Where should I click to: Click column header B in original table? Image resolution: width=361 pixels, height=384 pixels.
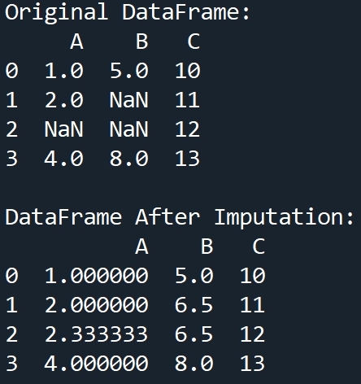142,41
